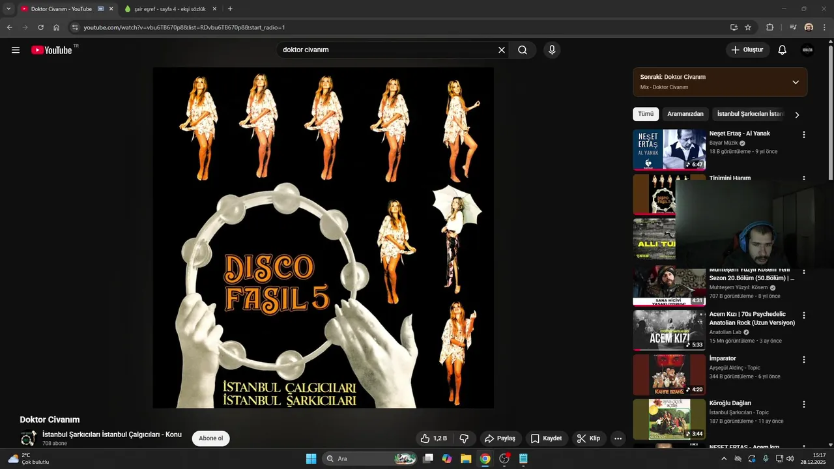Click the Disco Fasıl 5 video player
This screenshot has height=469, width=834.
point(323,238)
